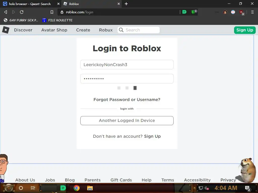Click the Roblox logo in the navbar
Viewport: 258px width, 193px height.
pyautogui.click(x=6, y=30)
